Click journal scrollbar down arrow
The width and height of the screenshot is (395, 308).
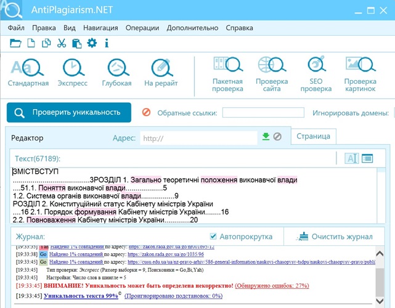tap(380, 301)
